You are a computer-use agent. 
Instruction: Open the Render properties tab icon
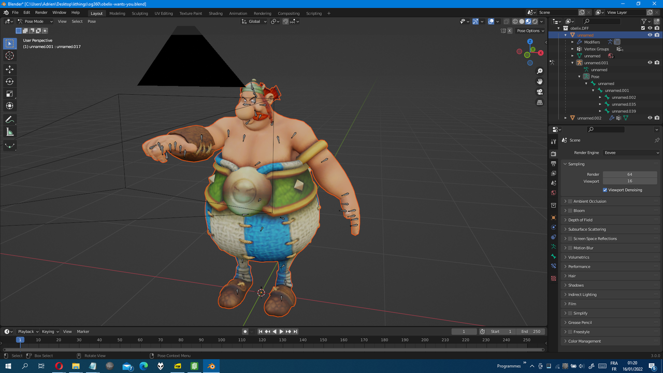coord(554,154)
